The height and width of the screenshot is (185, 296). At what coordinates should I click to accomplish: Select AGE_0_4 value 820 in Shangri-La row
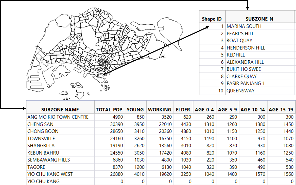click(204, 145)
